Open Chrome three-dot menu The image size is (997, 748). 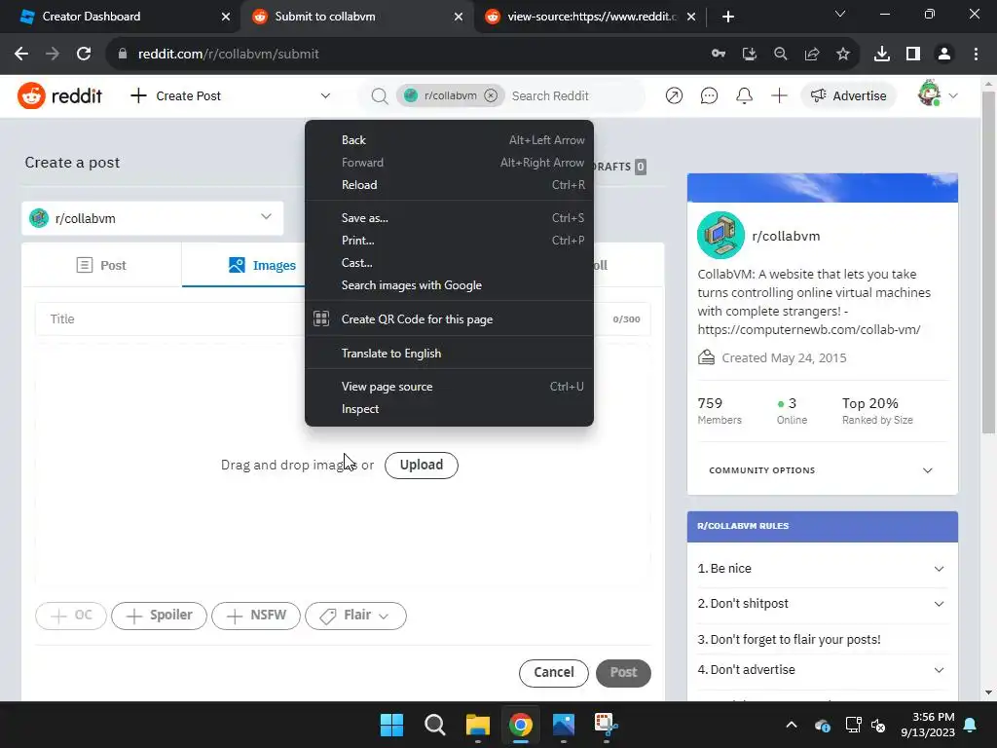tap(976, 55)
